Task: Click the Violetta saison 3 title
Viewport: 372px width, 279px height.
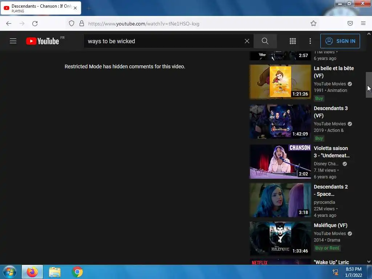Action: 332,152
